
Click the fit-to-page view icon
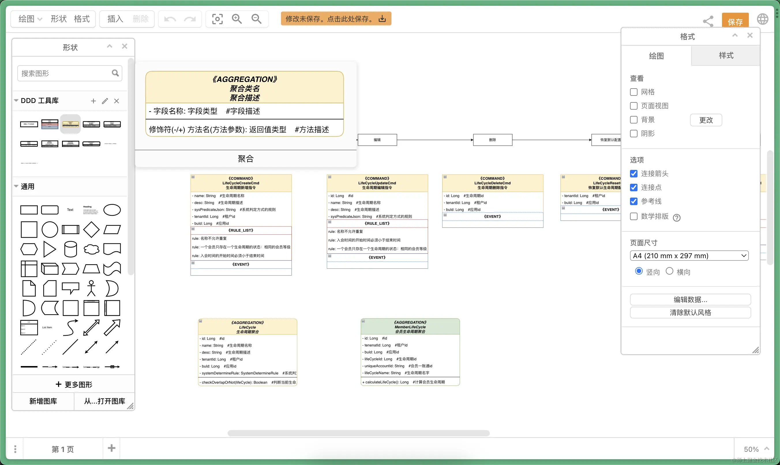click(x=217, y=19)
